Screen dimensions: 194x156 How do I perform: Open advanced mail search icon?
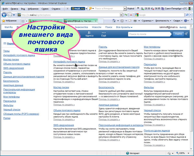pyautogui.click(x=186, y=34)
